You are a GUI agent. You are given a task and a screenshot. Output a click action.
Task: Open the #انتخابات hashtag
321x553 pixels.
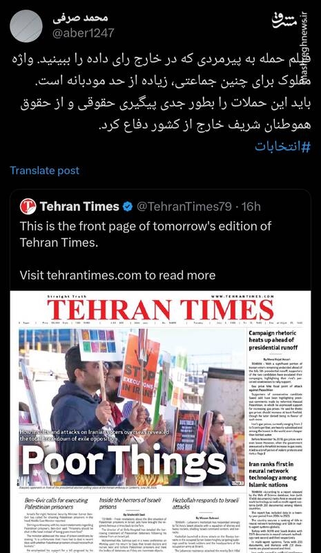click(x=283, y=147)
